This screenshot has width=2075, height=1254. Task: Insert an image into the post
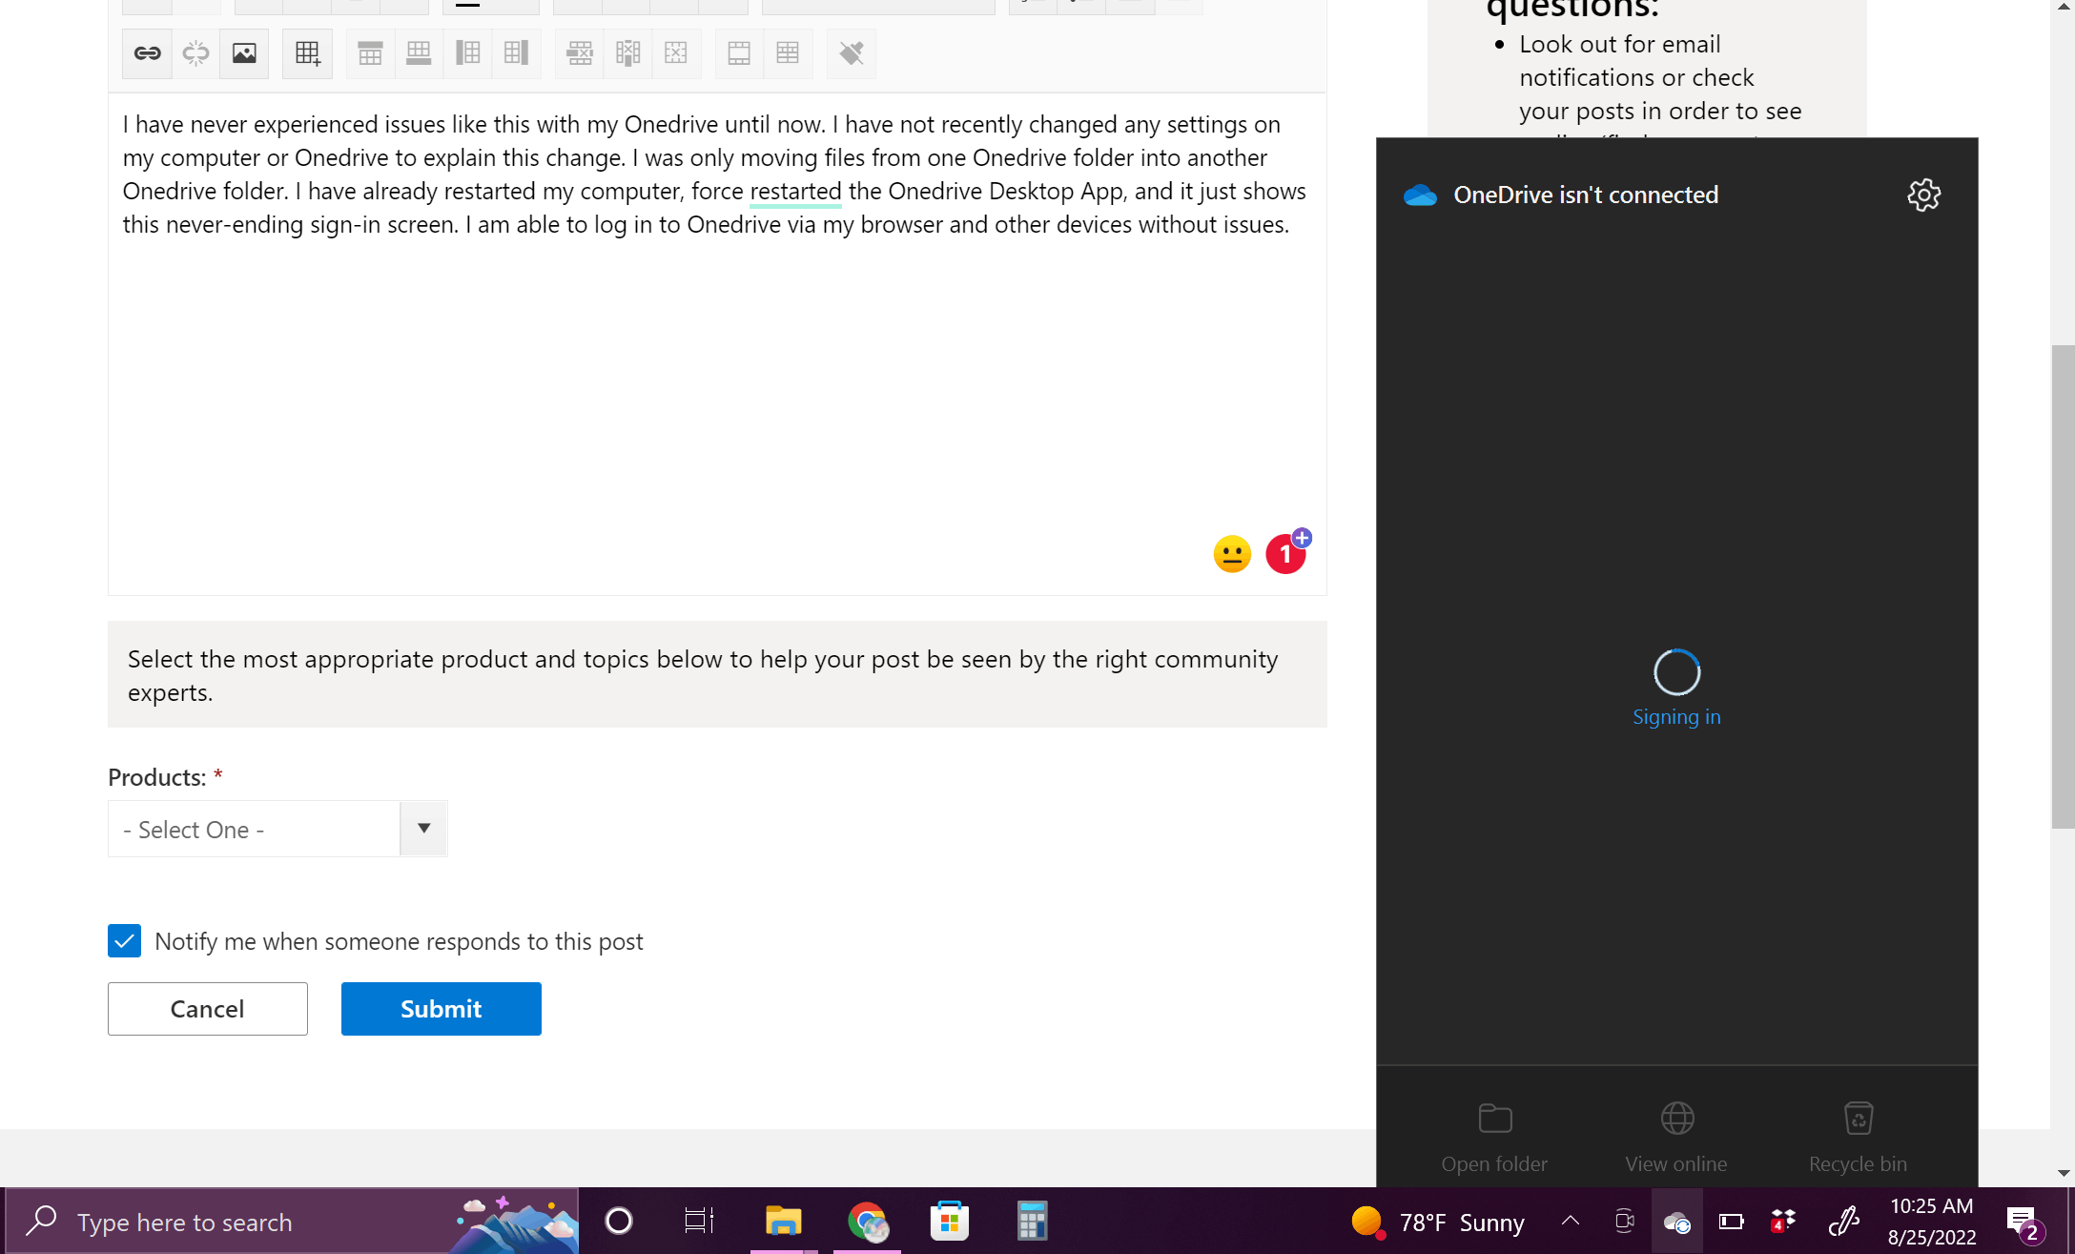pyautogui.click(x=243, y=53)
